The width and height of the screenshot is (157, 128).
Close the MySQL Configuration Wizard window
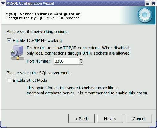(154, 3)
